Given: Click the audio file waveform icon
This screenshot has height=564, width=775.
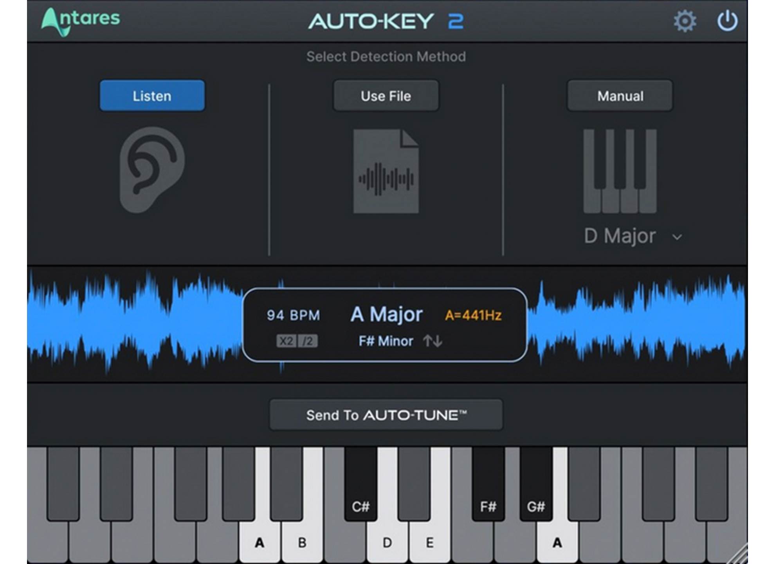Looking at the screenshot, I should coord(386,171).
